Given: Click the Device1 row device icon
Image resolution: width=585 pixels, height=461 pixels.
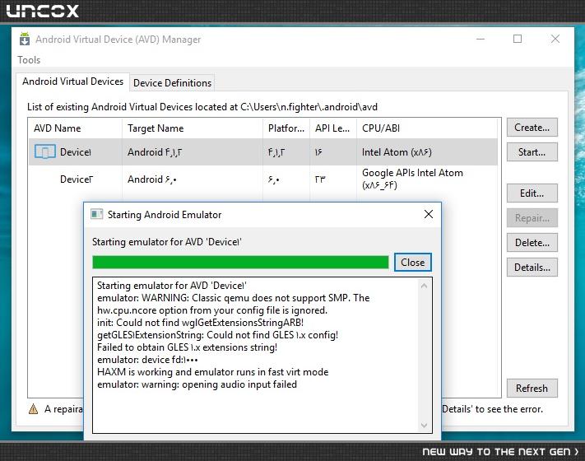Looking at the screenshot, I should (x=45, y=152).
